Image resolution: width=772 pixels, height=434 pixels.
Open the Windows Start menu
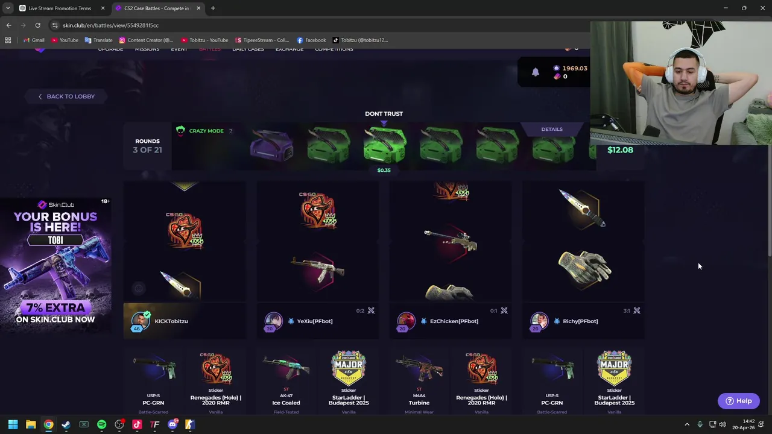13,425
